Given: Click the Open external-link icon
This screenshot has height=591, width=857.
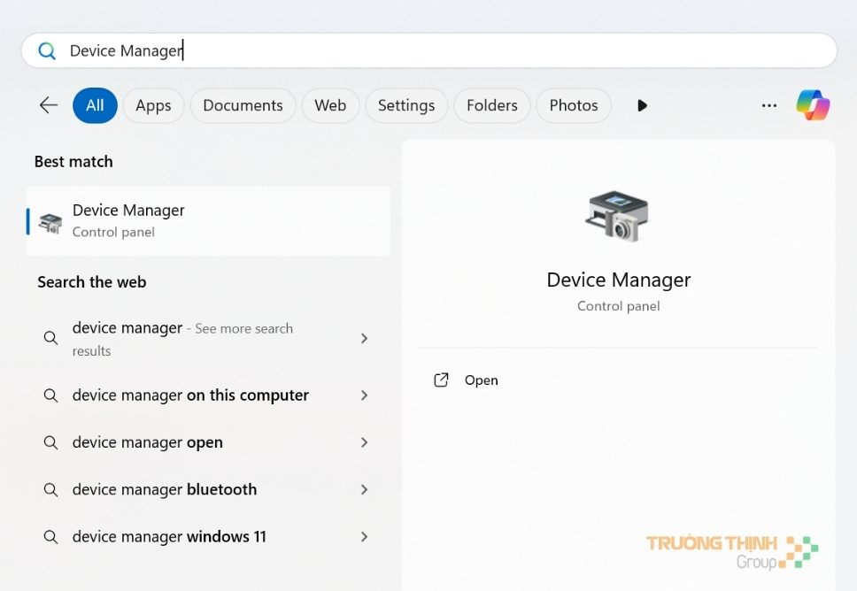Looking at the screenshot, I should pyautogui.click(x=441, y=380).
